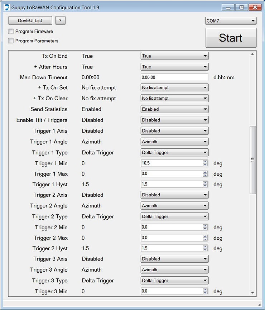Select the Trigger 1 Axis dropdown

coord(174,131)
